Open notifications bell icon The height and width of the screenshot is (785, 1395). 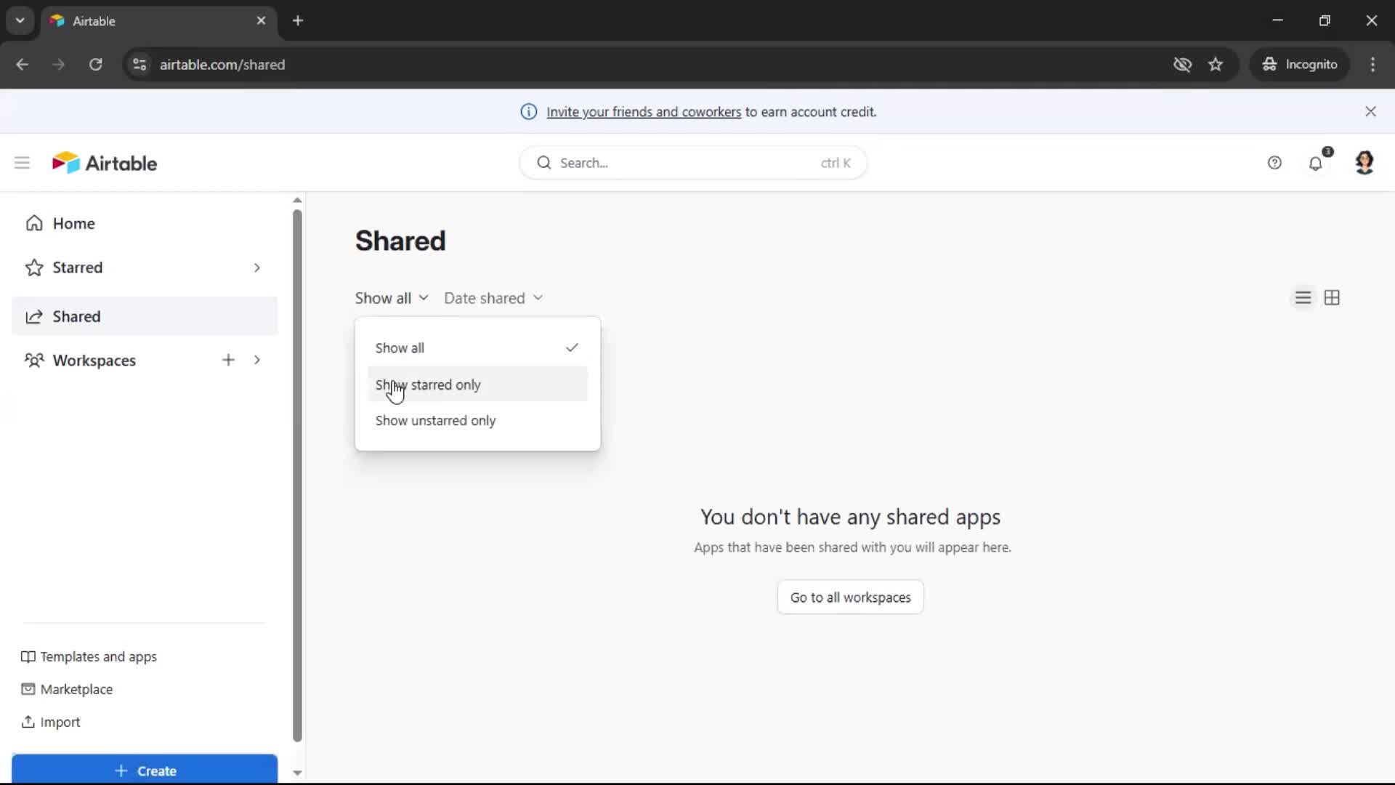tap(1316, 163)
